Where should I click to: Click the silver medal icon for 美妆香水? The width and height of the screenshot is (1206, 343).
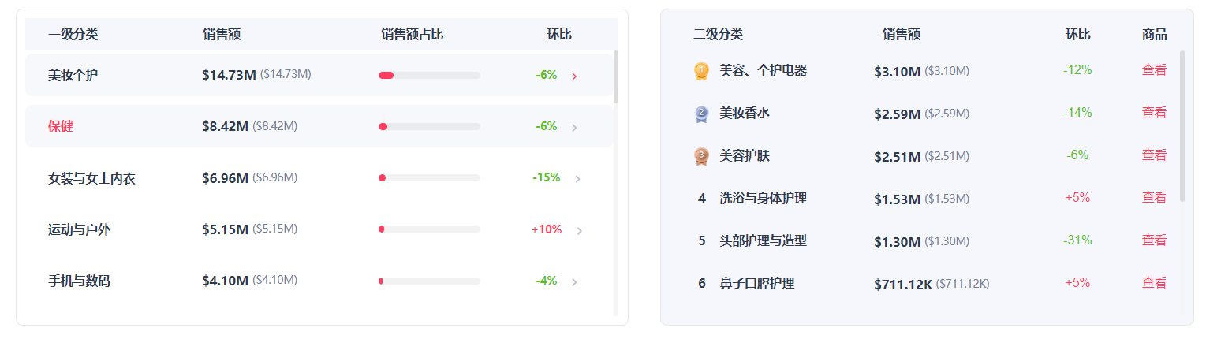pos(702,114)
